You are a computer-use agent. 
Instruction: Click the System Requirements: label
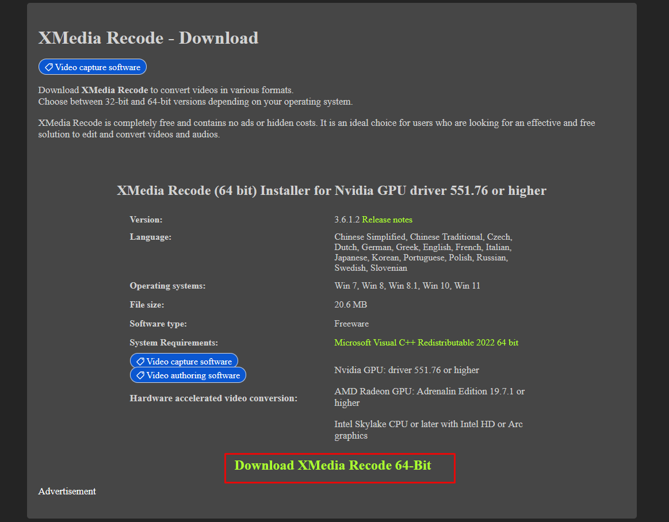(174, 343)
